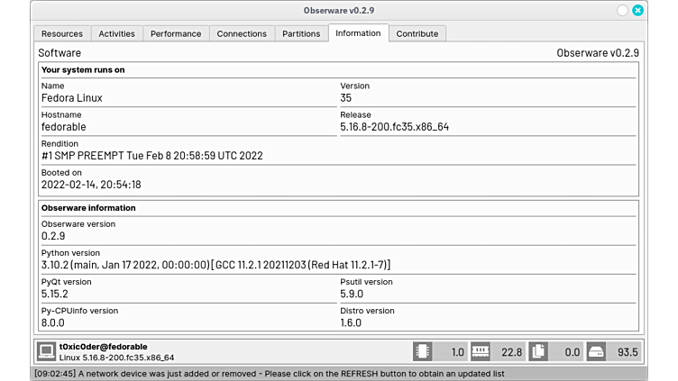Click the CPU usage value 1.0

coord(457,352)
